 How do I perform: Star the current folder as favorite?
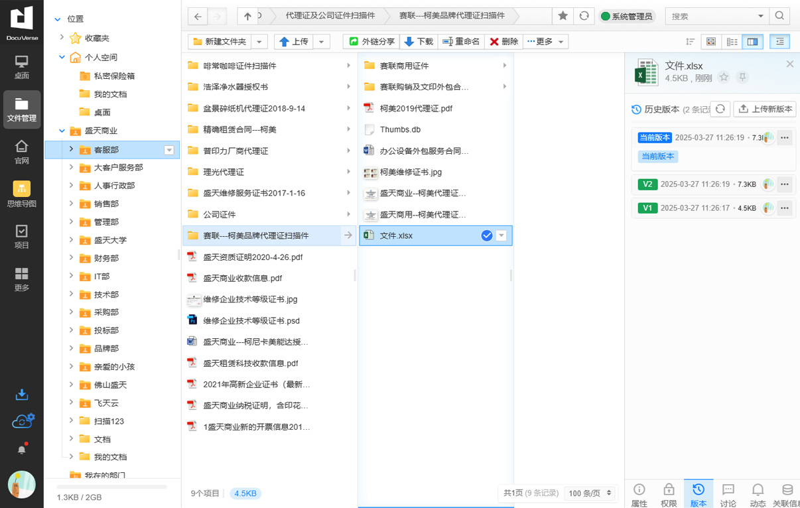563,16
